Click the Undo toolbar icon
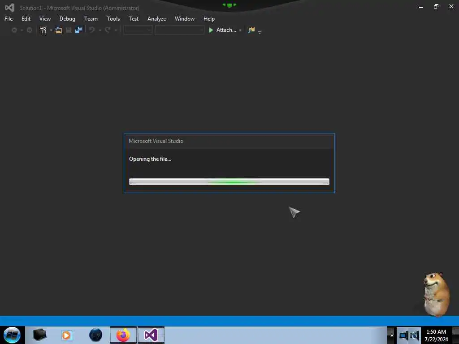This screenshot has height=344, width=459. (x=92, y=30)
